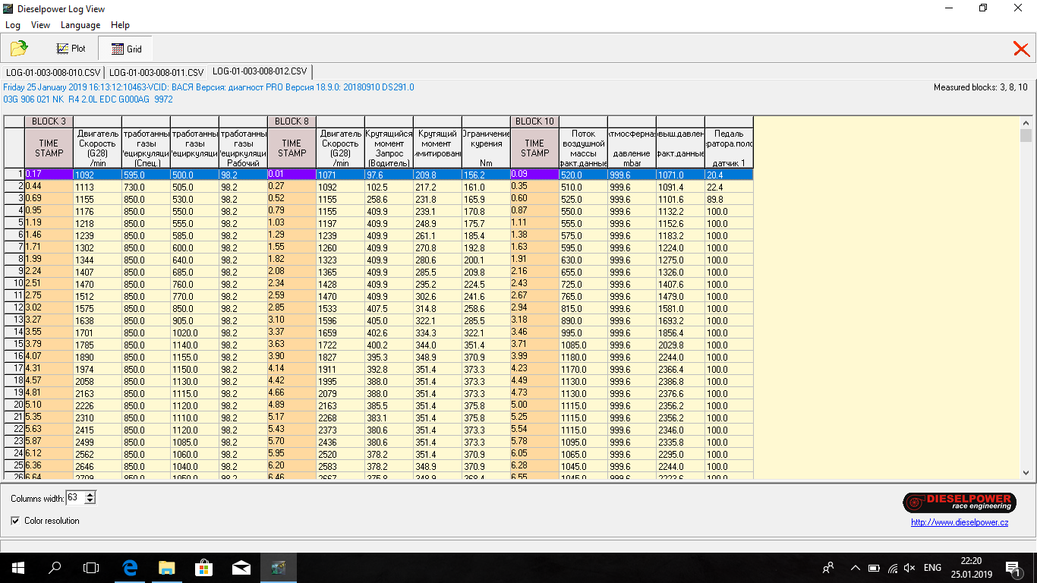Launch Microsoft Store from taskbar
Image resolution: width=1037 pixels, height=583 pixels.
tap(203, 567)
